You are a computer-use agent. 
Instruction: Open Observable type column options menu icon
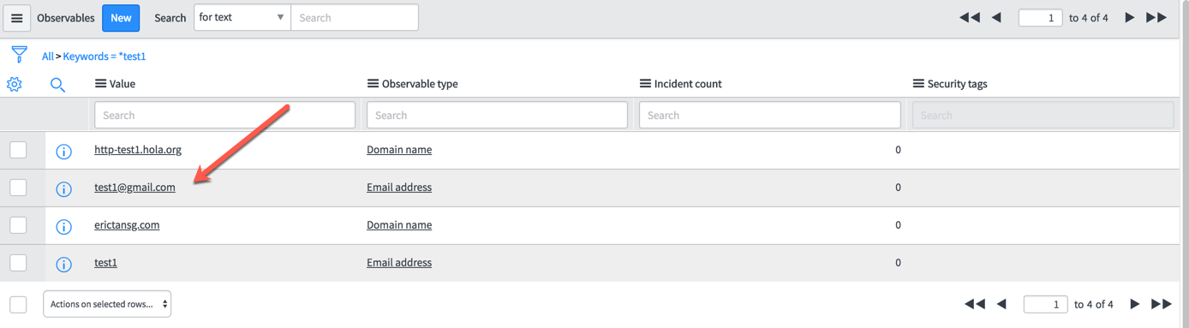tap(373, 84)
